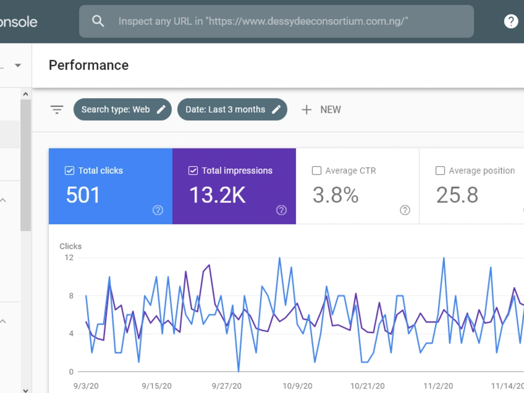The height and width of the screenshot is (393, 524).
Task: Show help for Total impressions metric
Action: [x=281, y=210]
